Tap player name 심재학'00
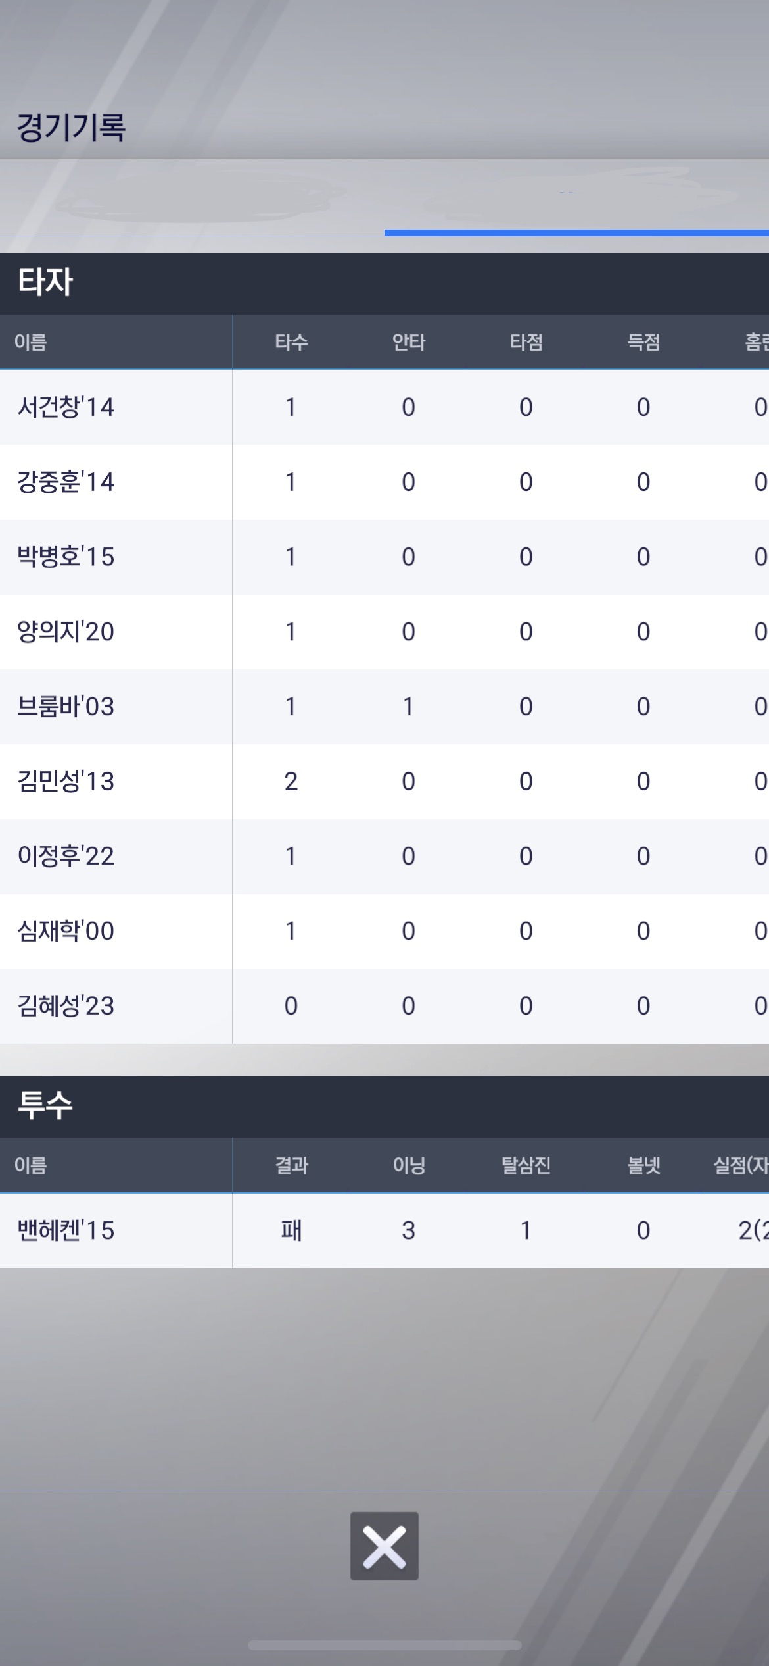769x1666 pixels. click(66, 931)
